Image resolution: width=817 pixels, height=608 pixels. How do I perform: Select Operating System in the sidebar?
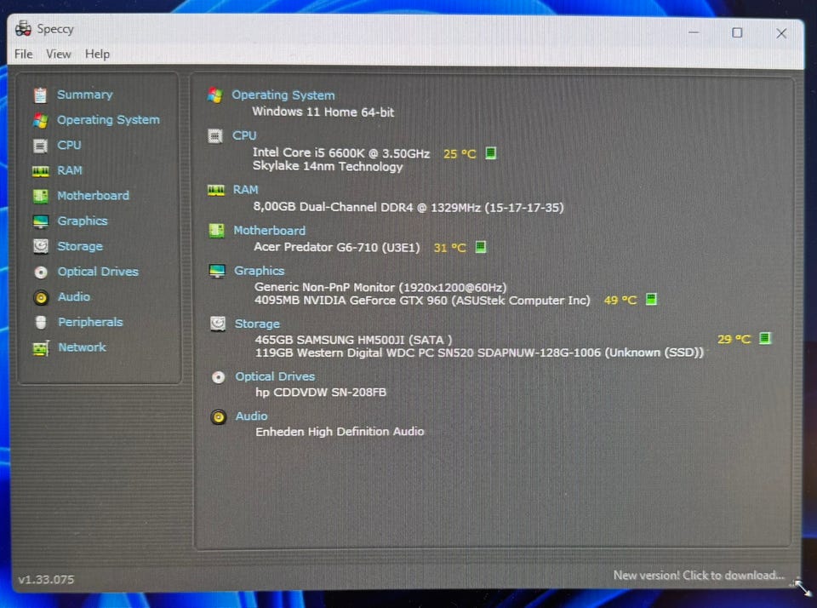108,120
